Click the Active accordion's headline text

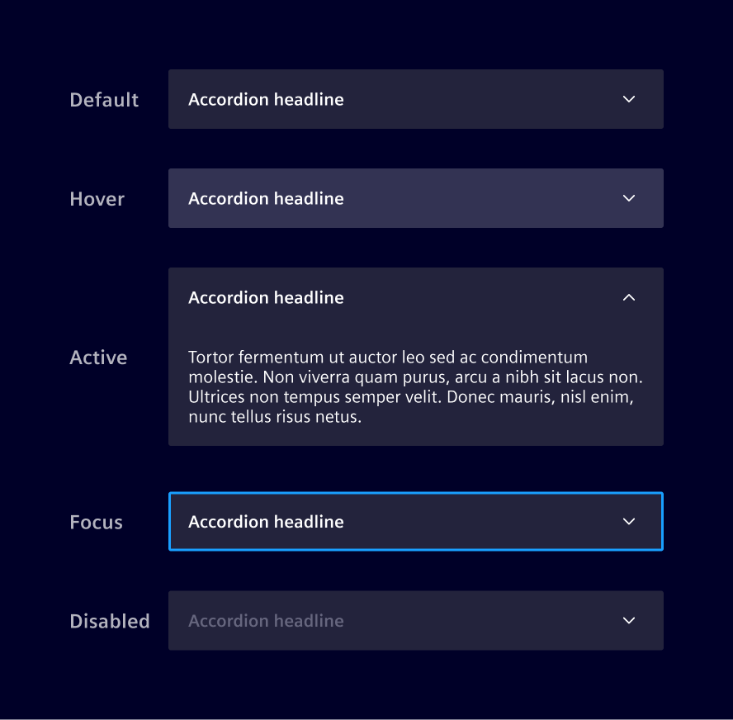tap(266, 297)
